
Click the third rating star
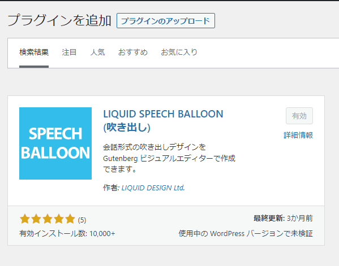coord(48,219)
